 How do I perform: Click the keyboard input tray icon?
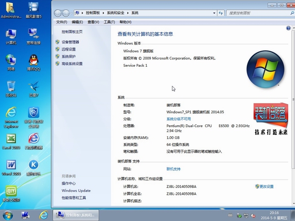point(230,215)
